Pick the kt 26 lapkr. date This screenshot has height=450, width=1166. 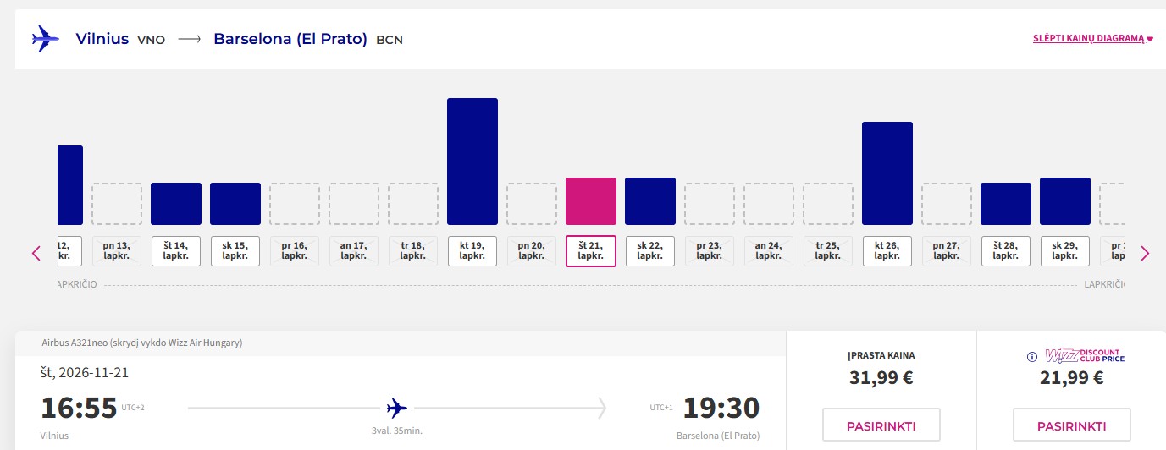click(887, 251)
